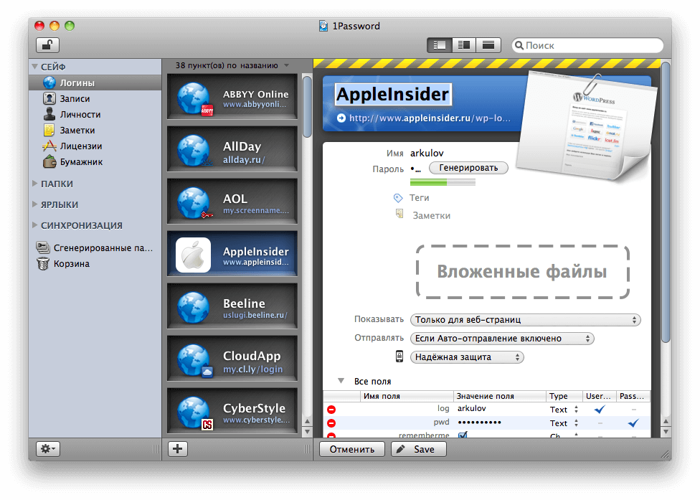Open Заметки in the sidebar
The image size is (700, 500).
77,131
